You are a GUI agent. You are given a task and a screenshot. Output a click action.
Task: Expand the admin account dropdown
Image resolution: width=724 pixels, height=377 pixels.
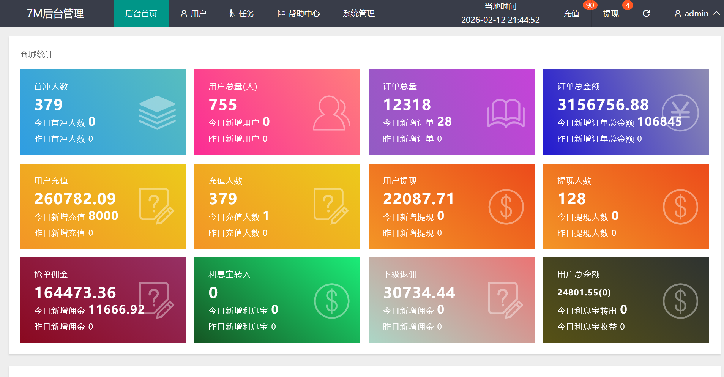click(696, 14)
